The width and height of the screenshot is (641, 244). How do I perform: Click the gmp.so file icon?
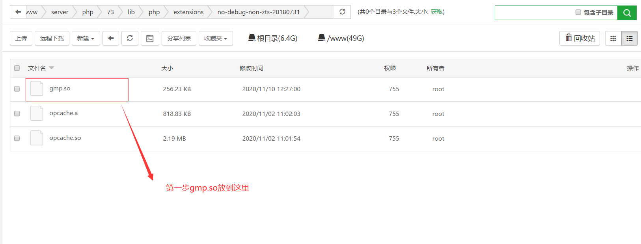click(x=37, y=88)
